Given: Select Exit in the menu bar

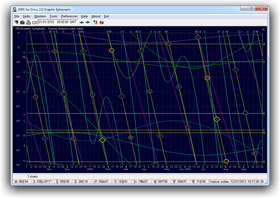Looking at the screenshot, I should coord(106,16).
